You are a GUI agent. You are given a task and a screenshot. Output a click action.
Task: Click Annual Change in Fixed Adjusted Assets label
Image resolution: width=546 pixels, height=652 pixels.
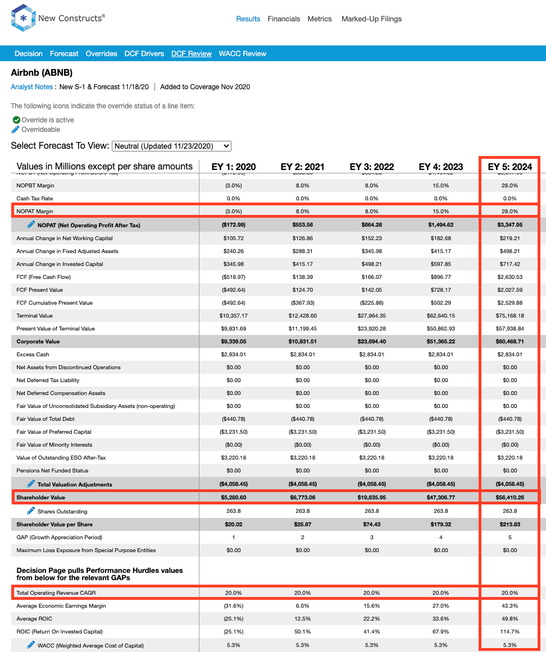click(67, 251)
